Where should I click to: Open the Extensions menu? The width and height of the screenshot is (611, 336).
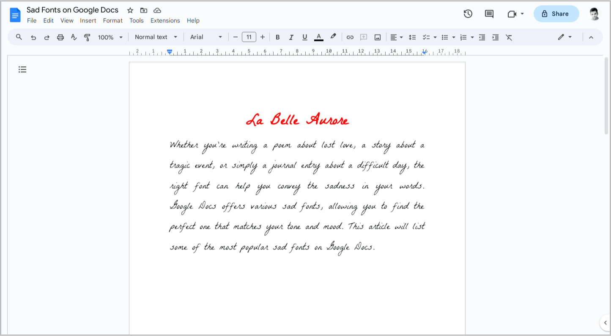pyautogui.click(x=165, y=21)
